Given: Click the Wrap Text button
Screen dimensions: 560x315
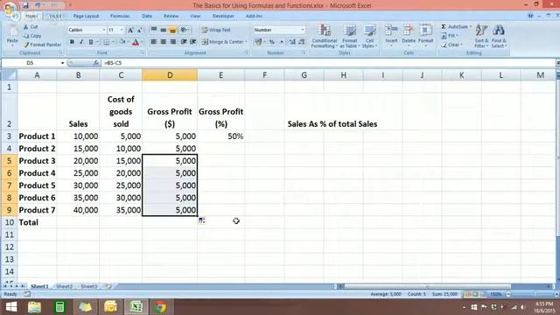Looking at the screenshot, I should (216, 30).
